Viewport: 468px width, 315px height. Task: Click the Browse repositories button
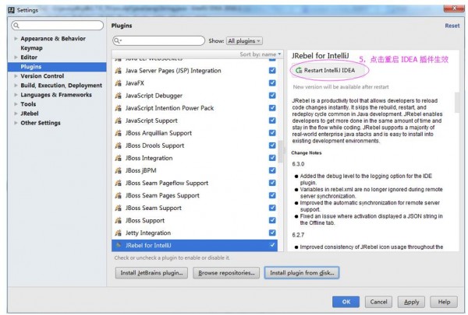(226, 273)
